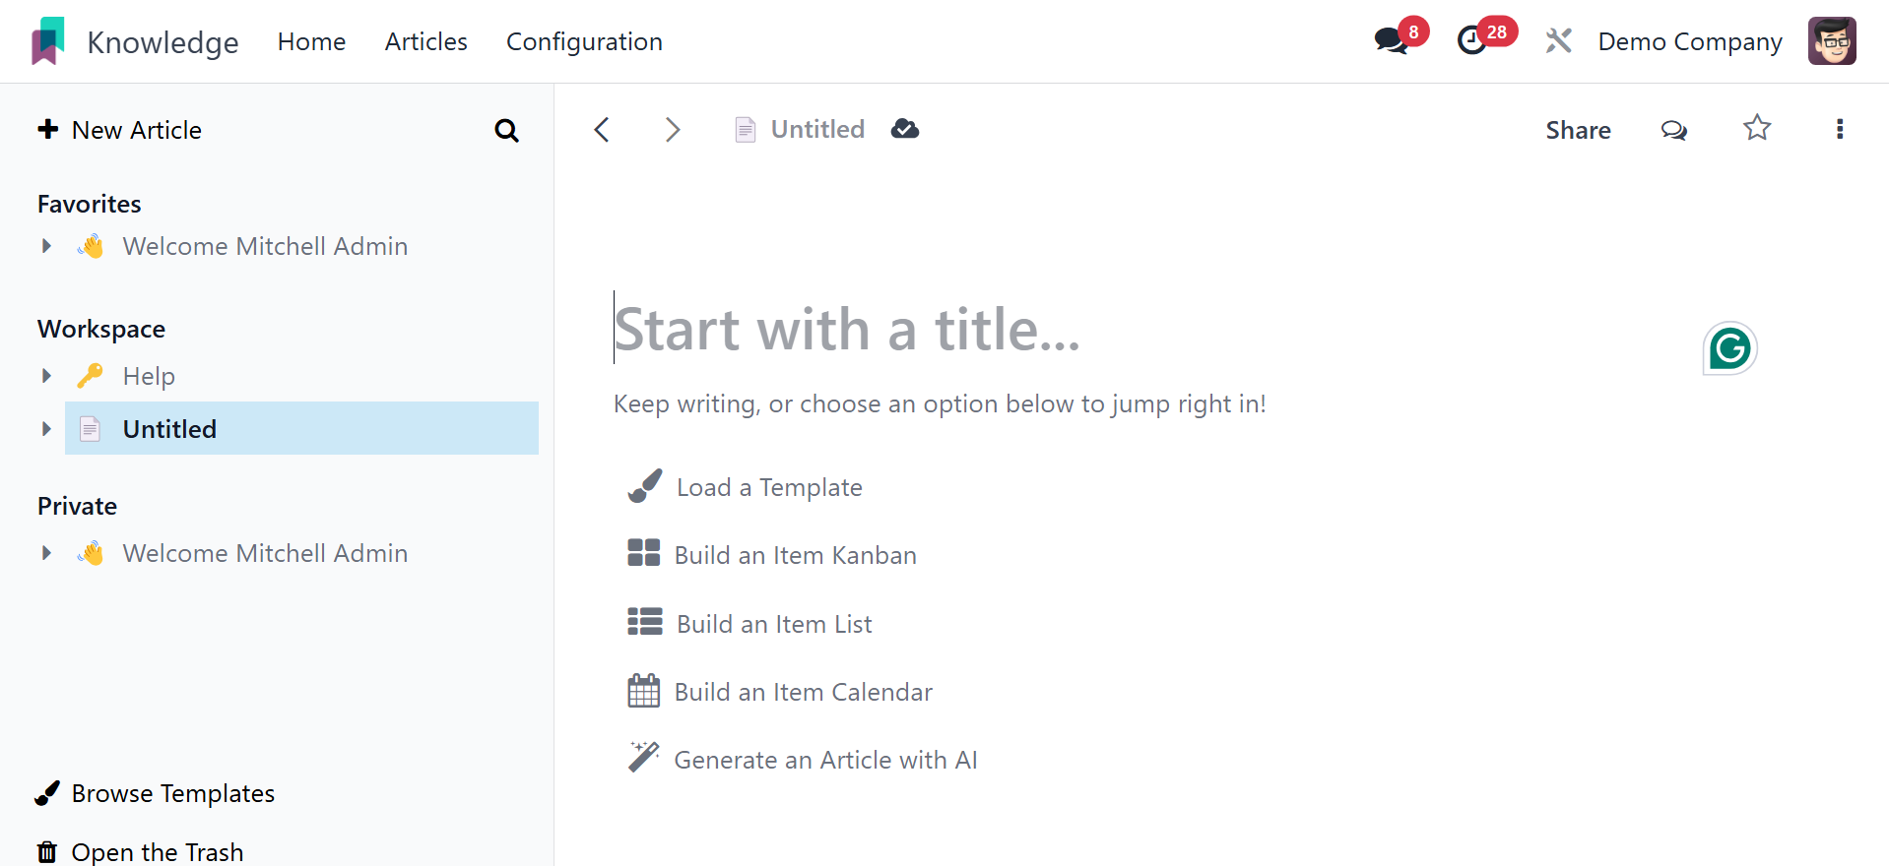
Task: Click the title placeholder field
Action: point(847,329)
